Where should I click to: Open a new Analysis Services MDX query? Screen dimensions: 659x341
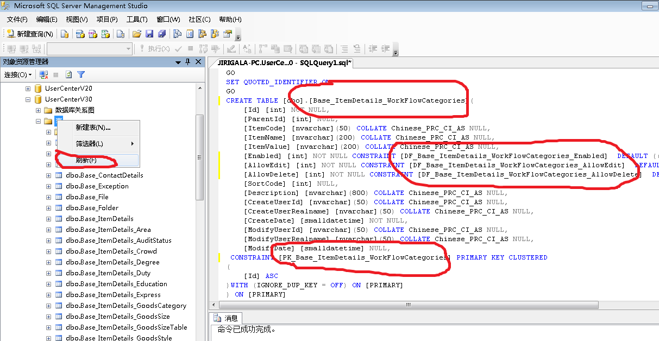click(80, 34)
